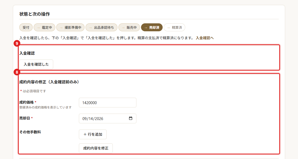The image size is (298, 159).
Task: Select the 受付 status step
Action: 26,27
